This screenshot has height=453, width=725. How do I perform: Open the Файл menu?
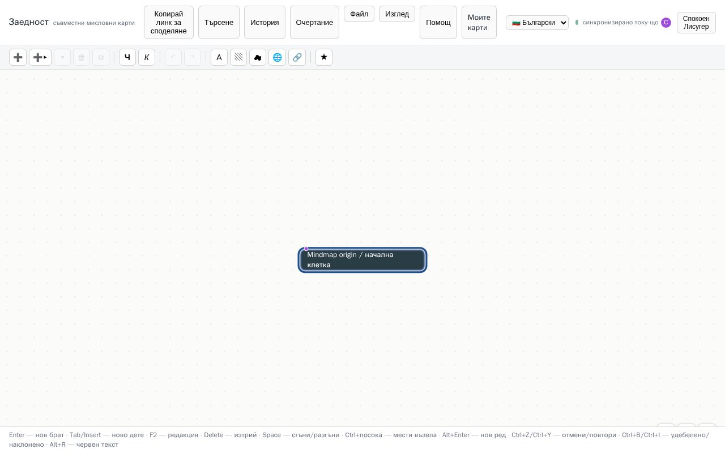coord(359,14)
